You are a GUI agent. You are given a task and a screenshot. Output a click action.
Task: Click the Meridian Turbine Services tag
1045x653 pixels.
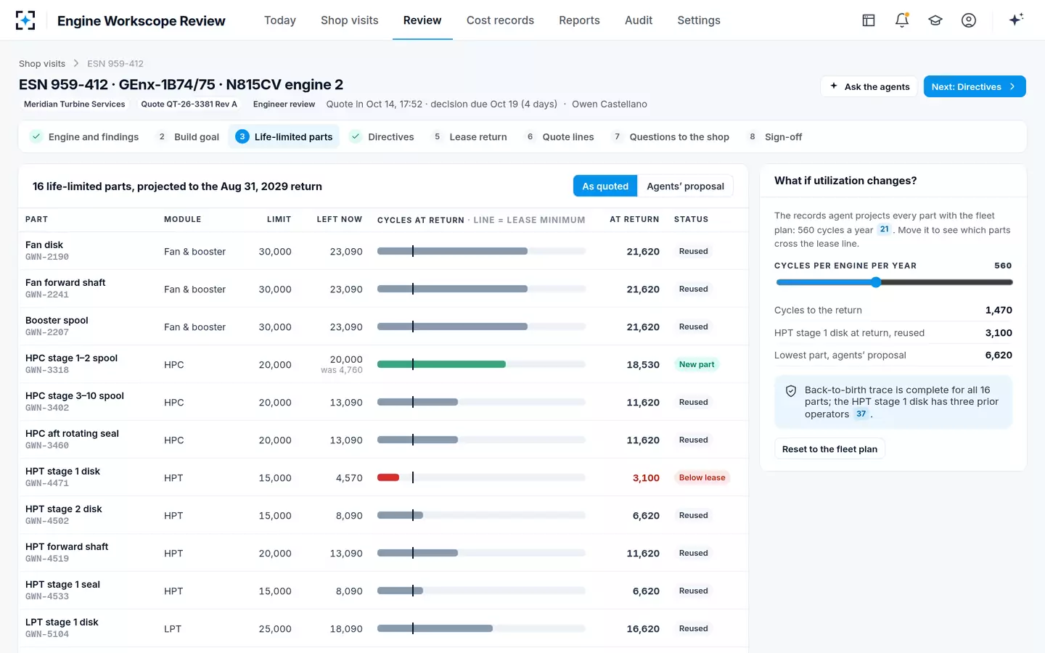[75, 104]
